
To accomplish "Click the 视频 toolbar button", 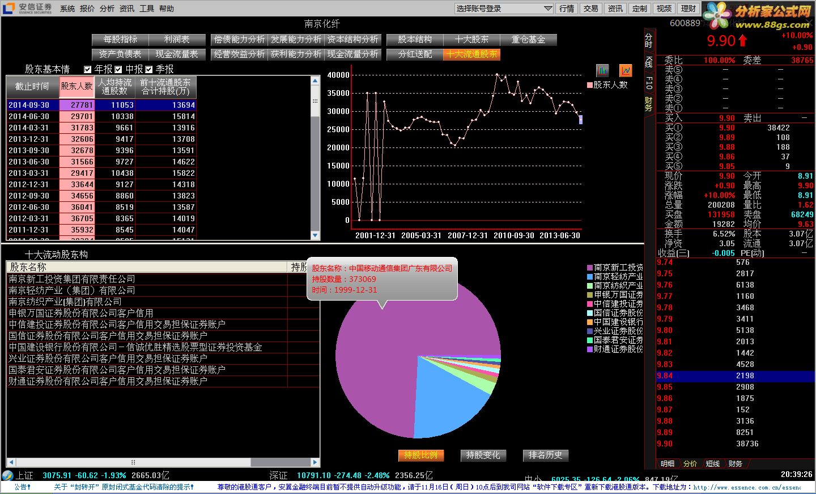I will pyautogui.click(x=664, y=9).
